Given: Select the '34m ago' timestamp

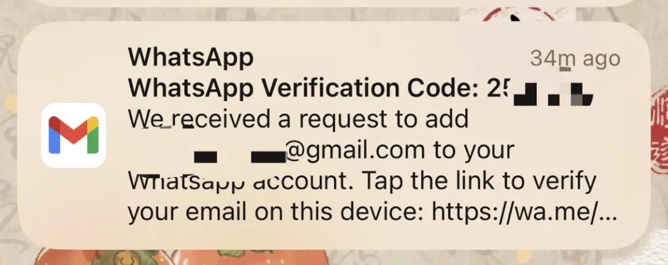Looking at the screenshot, I should (x=575, y=59).
